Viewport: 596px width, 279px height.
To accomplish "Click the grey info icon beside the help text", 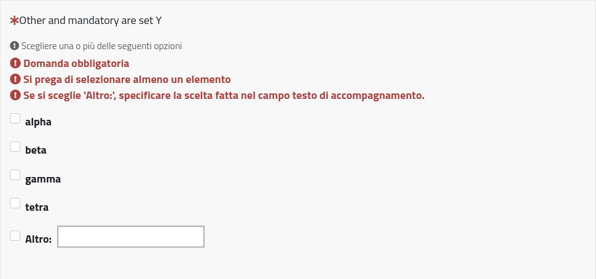I will tap(15, 46).
